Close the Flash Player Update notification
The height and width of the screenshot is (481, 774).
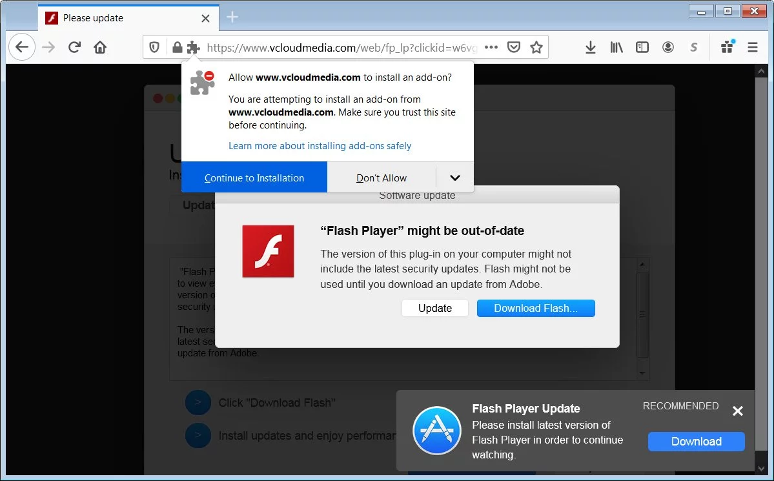pyautogui.click(x=737, y=411)
